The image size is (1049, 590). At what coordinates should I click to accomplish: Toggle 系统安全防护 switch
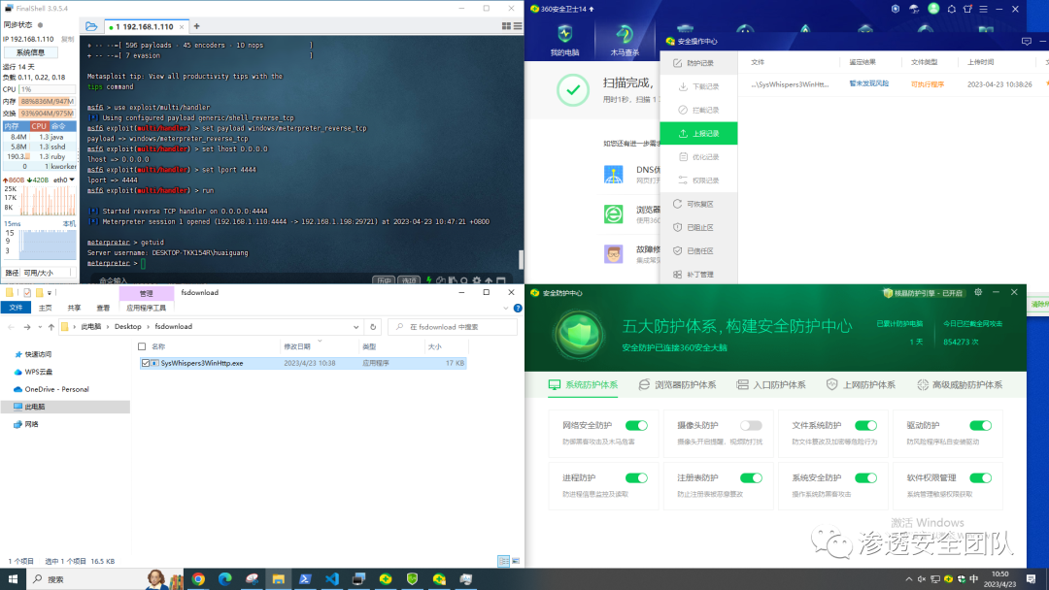(x=865, y=477)
